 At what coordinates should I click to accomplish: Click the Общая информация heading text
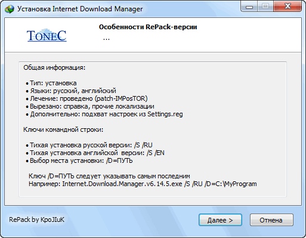[x=54, y=67]
